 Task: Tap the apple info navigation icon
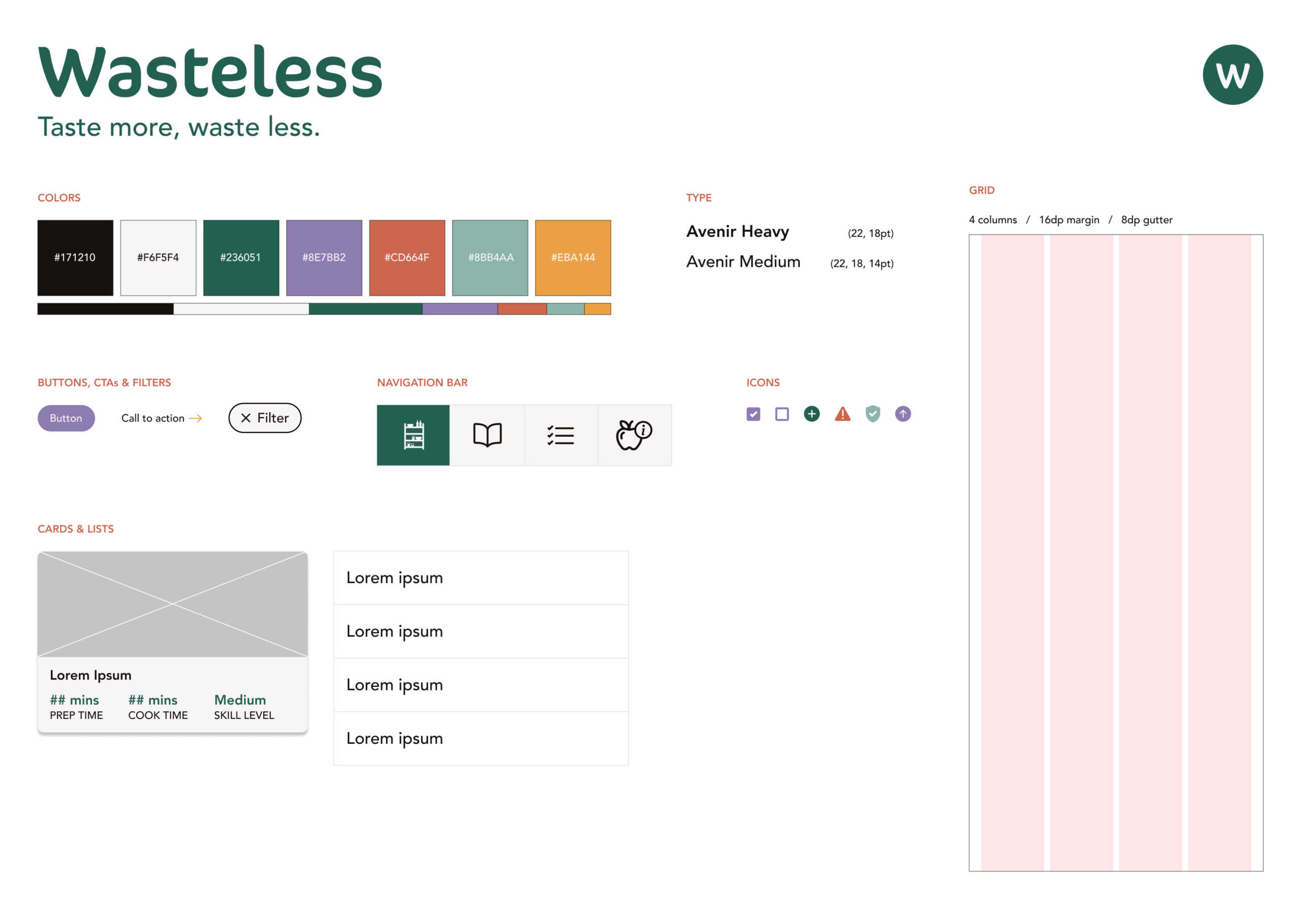click(634, 435)
